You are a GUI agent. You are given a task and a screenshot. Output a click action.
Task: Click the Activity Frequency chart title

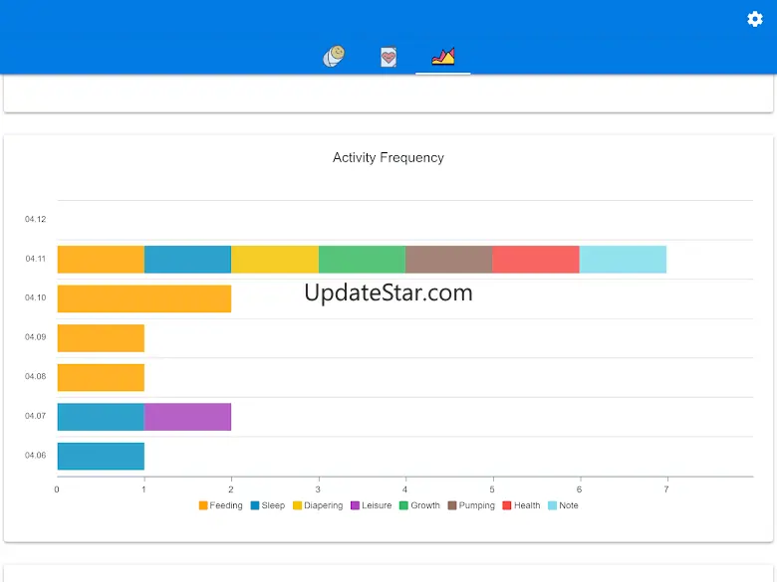[x=388, y=158]
